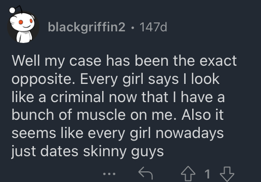Click the word "nowadays" in the comment
The width and height of the screenshot is (261, 182).
pyautogui.click(x=190, y=133)
